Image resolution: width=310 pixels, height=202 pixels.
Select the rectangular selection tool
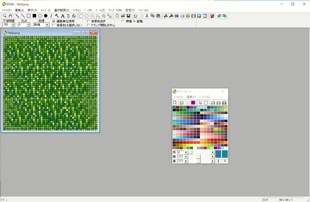point(81,16)
